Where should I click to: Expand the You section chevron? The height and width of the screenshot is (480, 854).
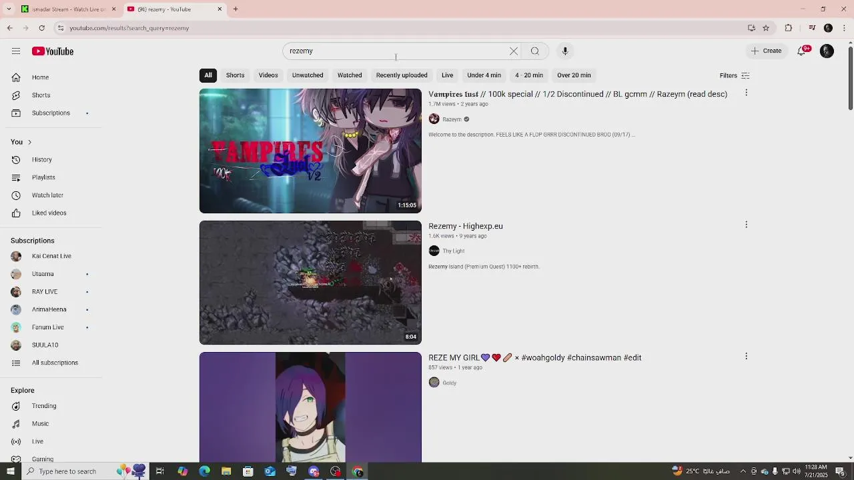coord(29,142)
